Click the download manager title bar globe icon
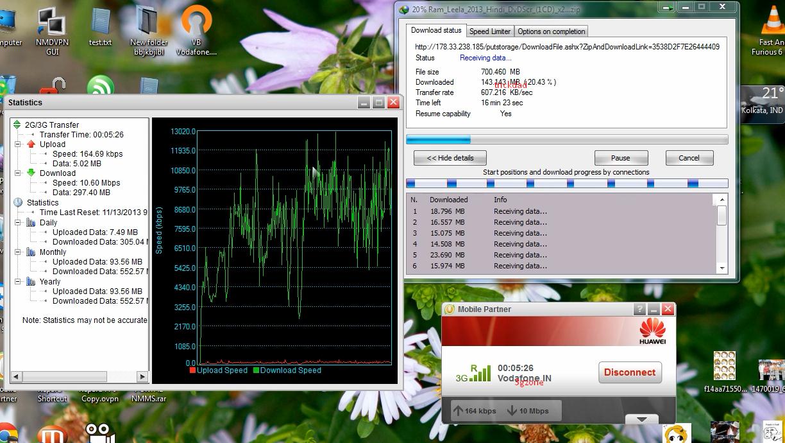This screenshot has height=443, width=785. [403, 9]
